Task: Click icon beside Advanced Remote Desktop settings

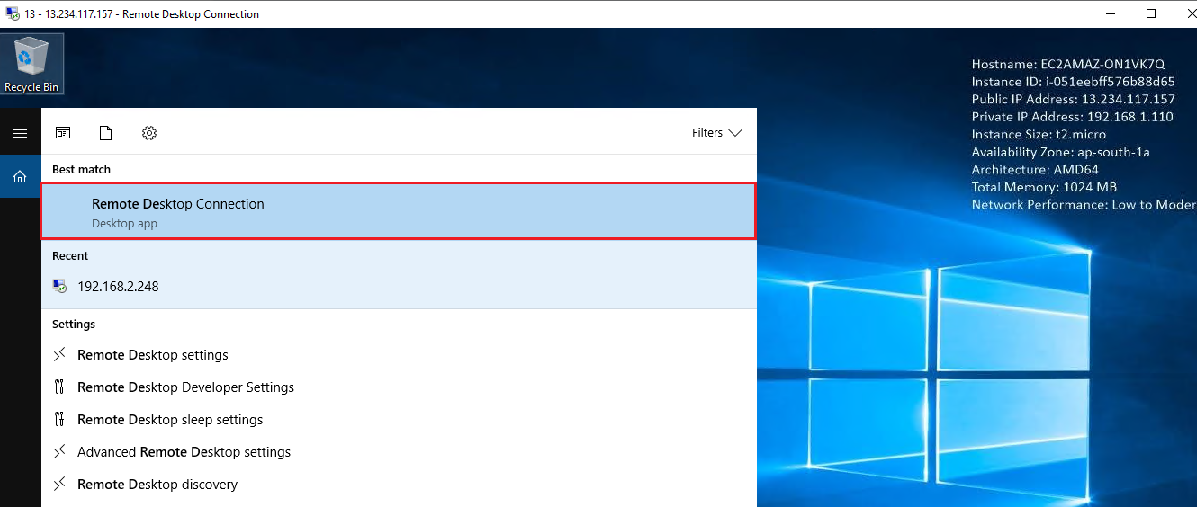Action: point(59,452)
